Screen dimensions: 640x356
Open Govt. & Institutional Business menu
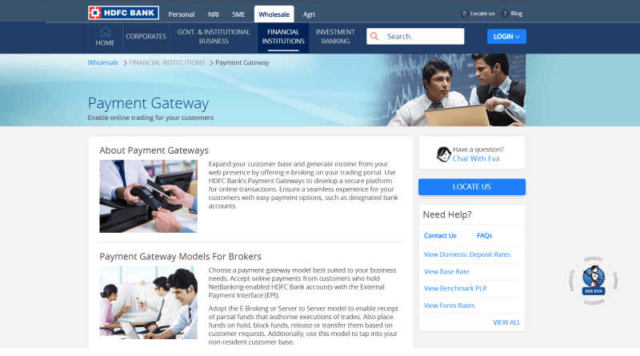point(214,36)
